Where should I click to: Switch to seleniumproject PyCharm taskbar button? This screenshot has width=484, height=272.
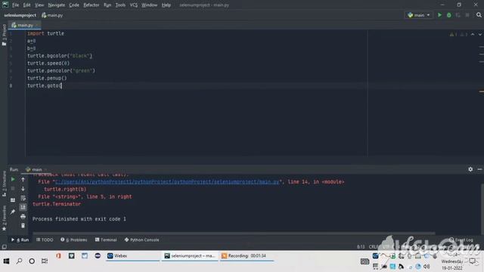(x=190, y=255)
